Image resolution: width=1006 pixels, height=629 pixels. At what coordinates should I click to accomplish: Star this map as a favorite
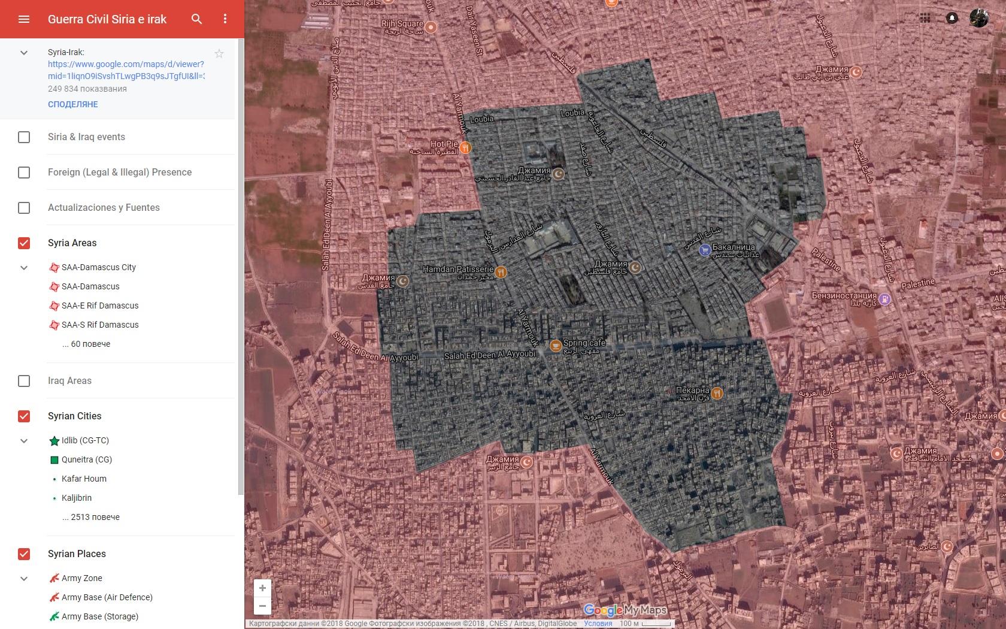coord(219,54)
